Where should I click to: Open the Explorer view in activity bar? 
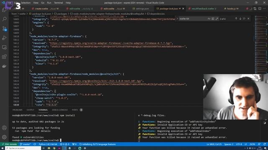(x=4, y=10)
